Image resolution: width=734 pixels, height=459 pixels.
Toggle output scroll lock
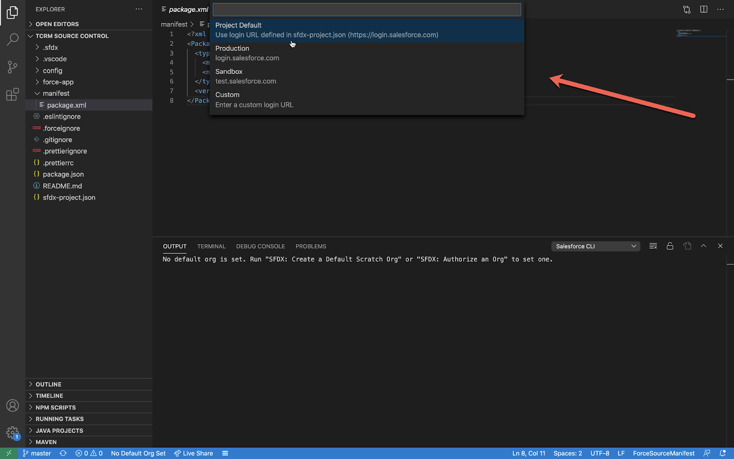(670, 246)
